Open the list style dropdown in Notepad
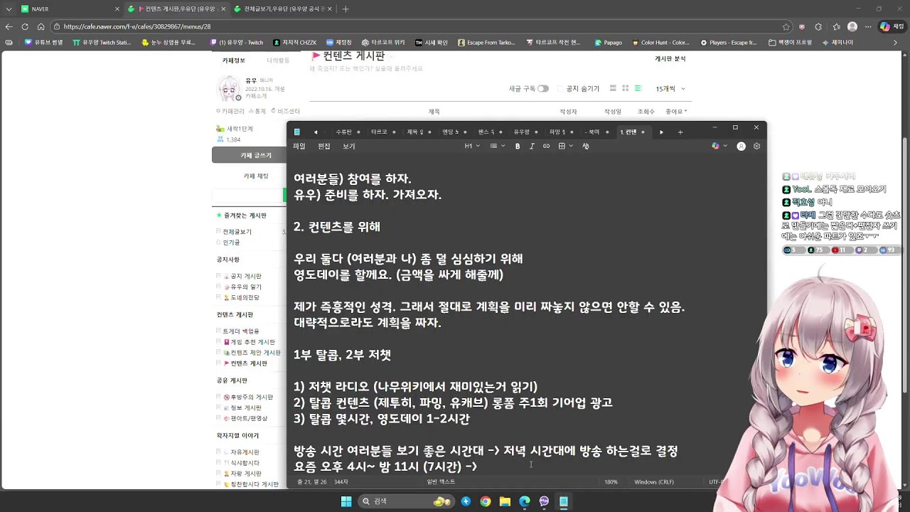 click(x=498, y=146)
